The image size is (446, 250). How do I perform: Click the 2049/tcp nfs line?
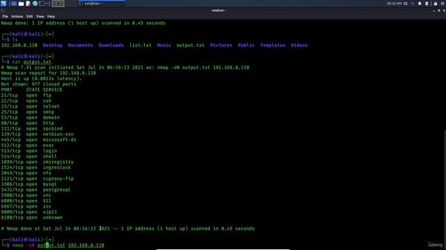26,173
